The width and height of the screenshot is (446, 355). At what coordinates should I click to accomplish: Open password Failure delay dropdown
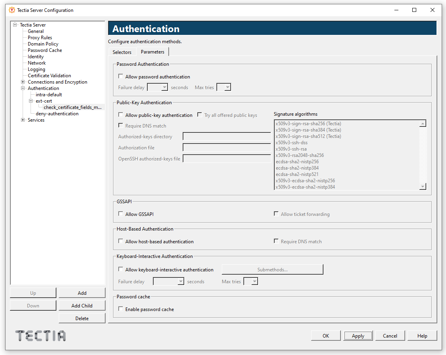click(x=164, y=87)
